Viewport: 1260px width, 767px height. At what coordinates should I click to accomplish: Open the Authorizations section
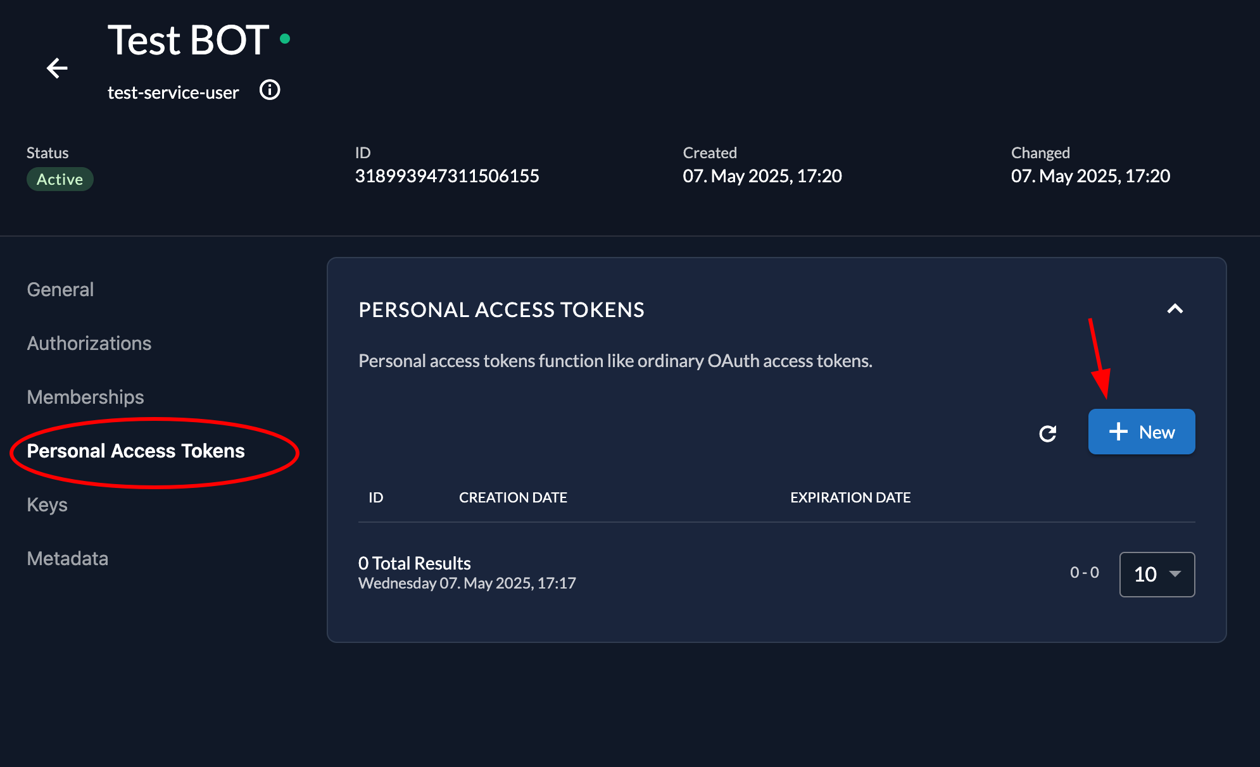[89, 343]
